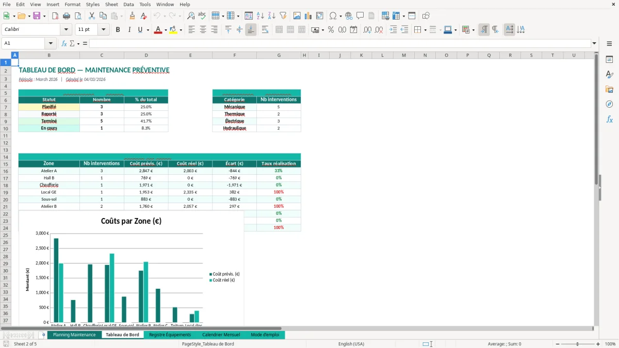Cut the selection with scissors icon
The width and height of the screenshot is (619, 348).
pyautogui.click(x=91, y=16)
